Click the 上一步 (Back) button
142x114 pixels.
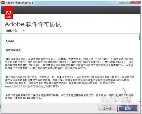pos(107,108)
